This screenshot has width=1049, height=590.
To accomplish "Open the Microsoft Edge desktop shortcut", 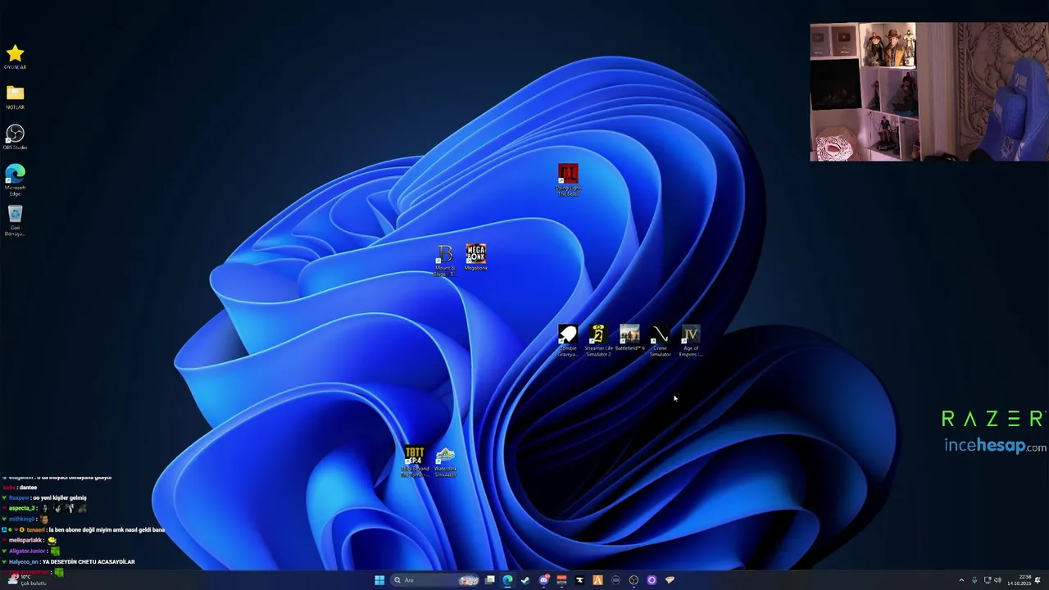I will [15, 179].
